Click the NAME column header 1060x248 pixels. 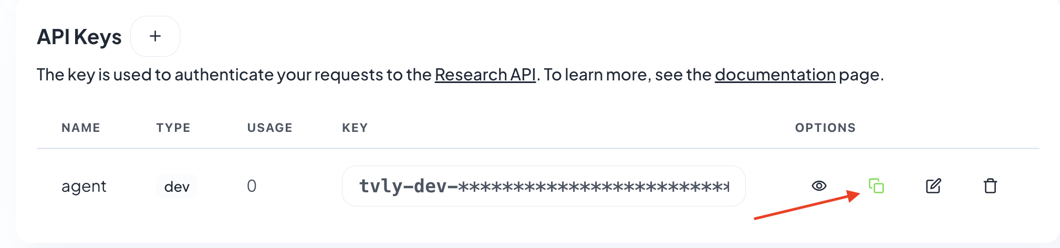click(81, 128)
